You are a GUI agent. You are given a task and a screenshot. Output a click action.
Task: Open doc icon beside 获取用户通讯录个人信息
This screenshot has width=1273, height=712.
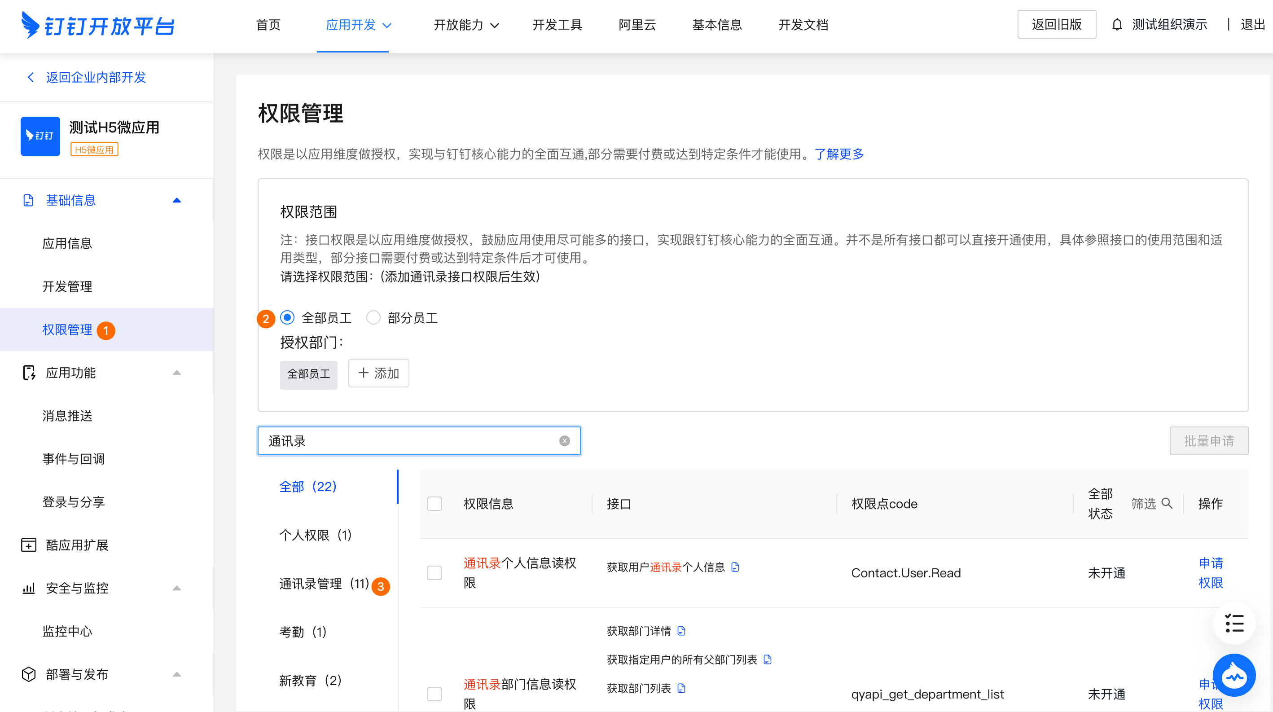click(735, 567)
